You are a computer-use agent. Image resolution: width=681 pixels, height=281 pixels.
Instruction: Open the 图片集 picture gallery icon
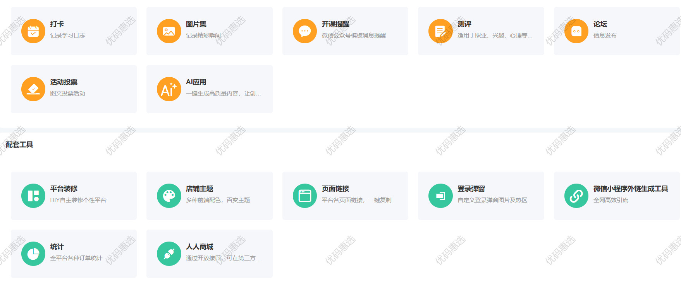pyautogui.click(x=169, y=31)
